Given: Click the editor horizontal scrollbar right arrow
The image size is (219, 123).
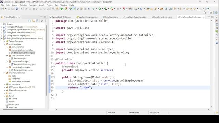Looking at the screenshot, I should tap(209, 109).
